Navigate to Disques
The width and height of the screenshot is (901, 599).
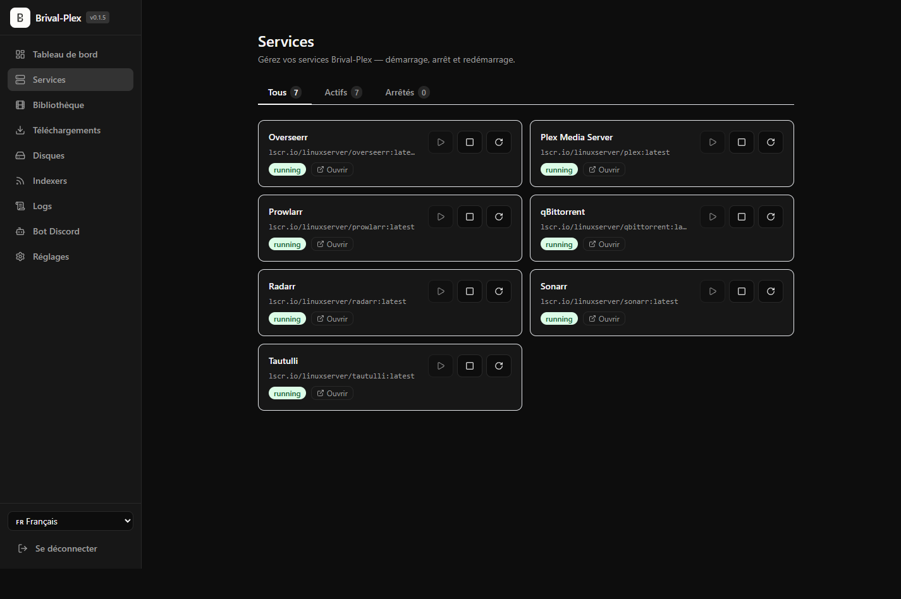point(70,155)
